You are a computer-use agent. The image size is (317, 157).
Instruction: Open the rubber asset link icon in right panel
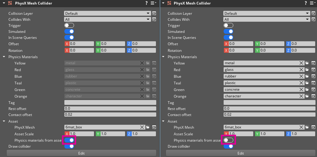313,76
